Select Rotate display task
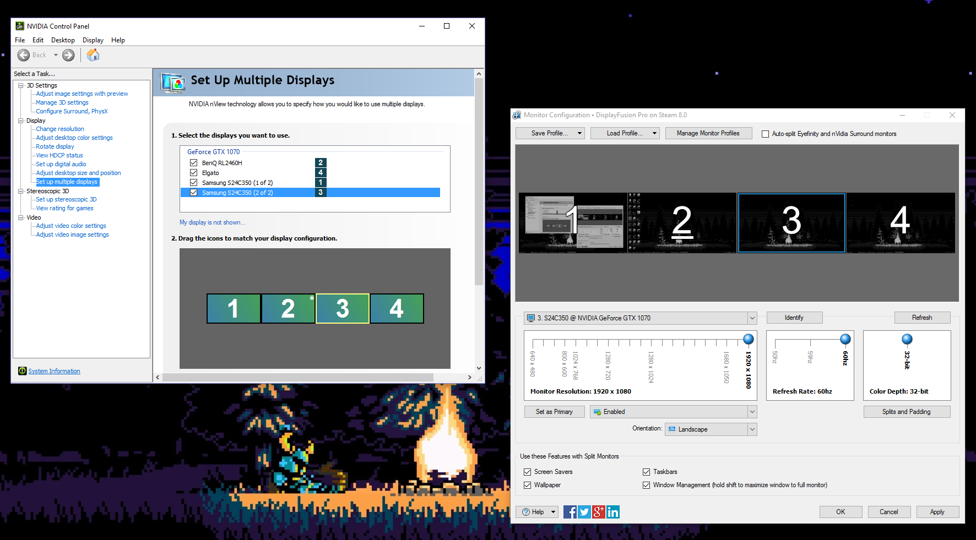This screenshot has width=976, height=540. (x=55, y=146)
